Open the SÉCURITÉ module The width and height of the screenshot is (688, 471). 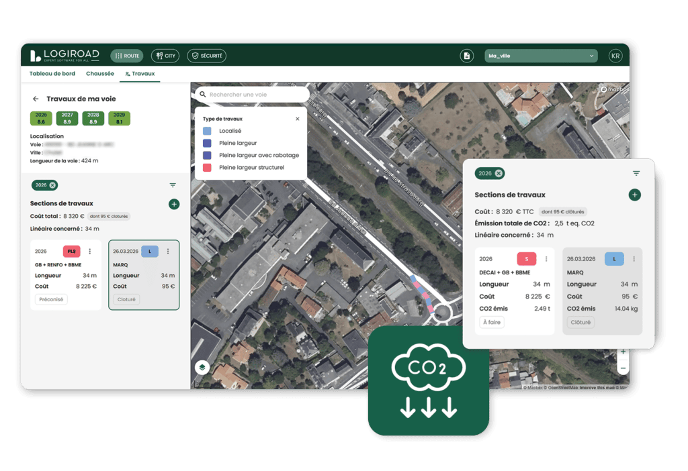(x=207, y=56)
